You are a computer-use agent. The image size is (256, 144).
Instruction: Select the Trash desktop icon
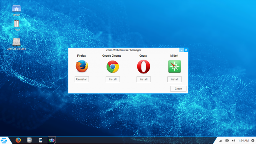pos(17,26)
